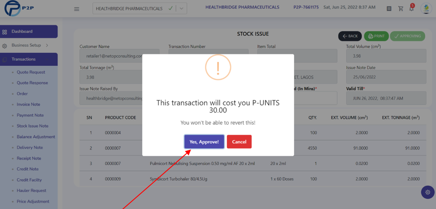Go to the Delivery Note menu item

30,148
